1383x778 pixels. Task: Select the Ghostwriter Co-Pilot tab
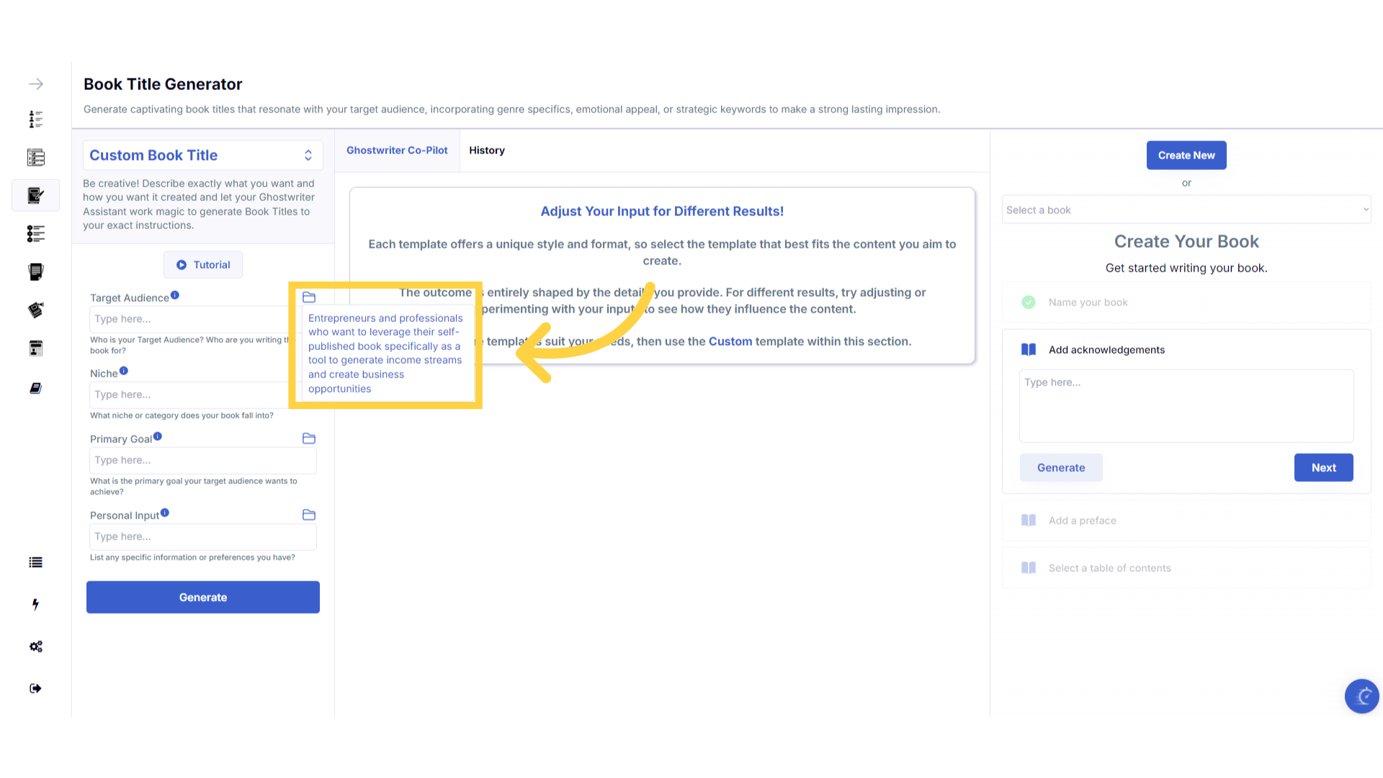coord(397,151)
